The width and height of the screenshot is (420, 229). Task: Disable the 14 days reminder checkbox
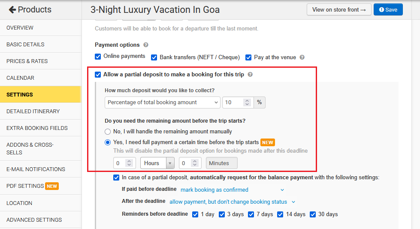[x=281, y=214]
